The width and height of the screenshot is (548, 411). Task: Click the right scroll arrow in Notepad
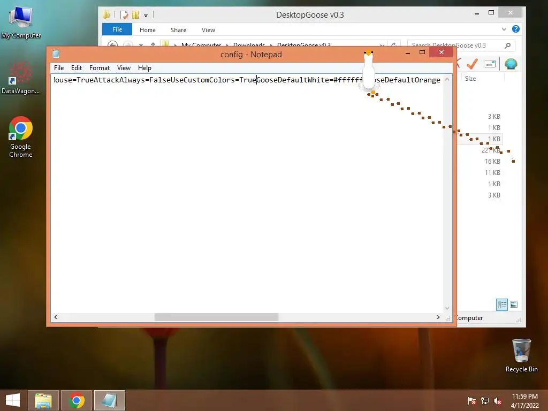coord(438,317)
